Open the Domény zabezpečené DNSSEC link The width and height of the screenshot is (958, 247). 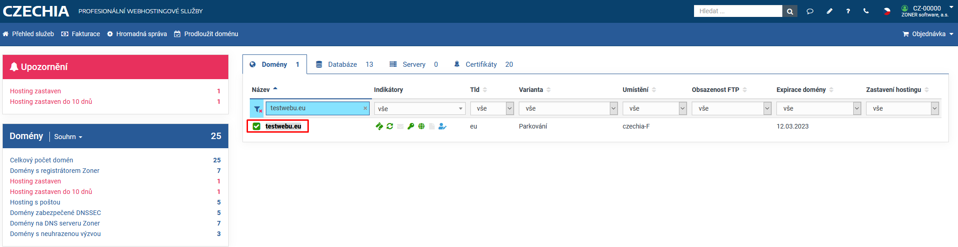[55, 213]
